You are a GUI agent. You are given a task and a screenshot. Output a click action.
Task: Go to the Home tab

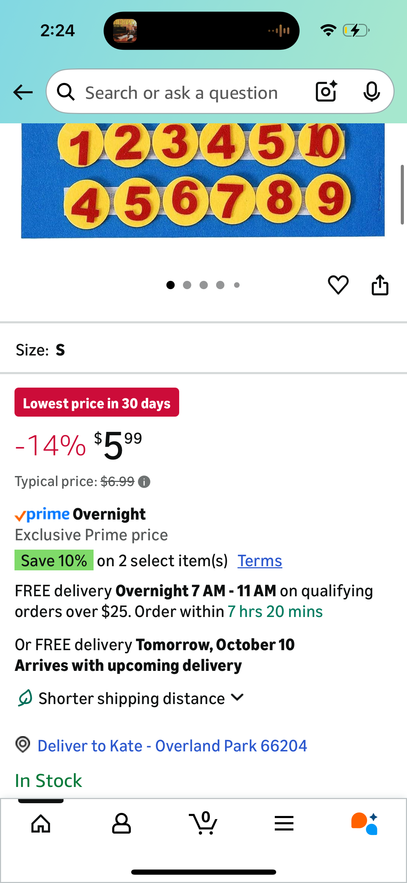pyautogui.click(x=41, y=824)
